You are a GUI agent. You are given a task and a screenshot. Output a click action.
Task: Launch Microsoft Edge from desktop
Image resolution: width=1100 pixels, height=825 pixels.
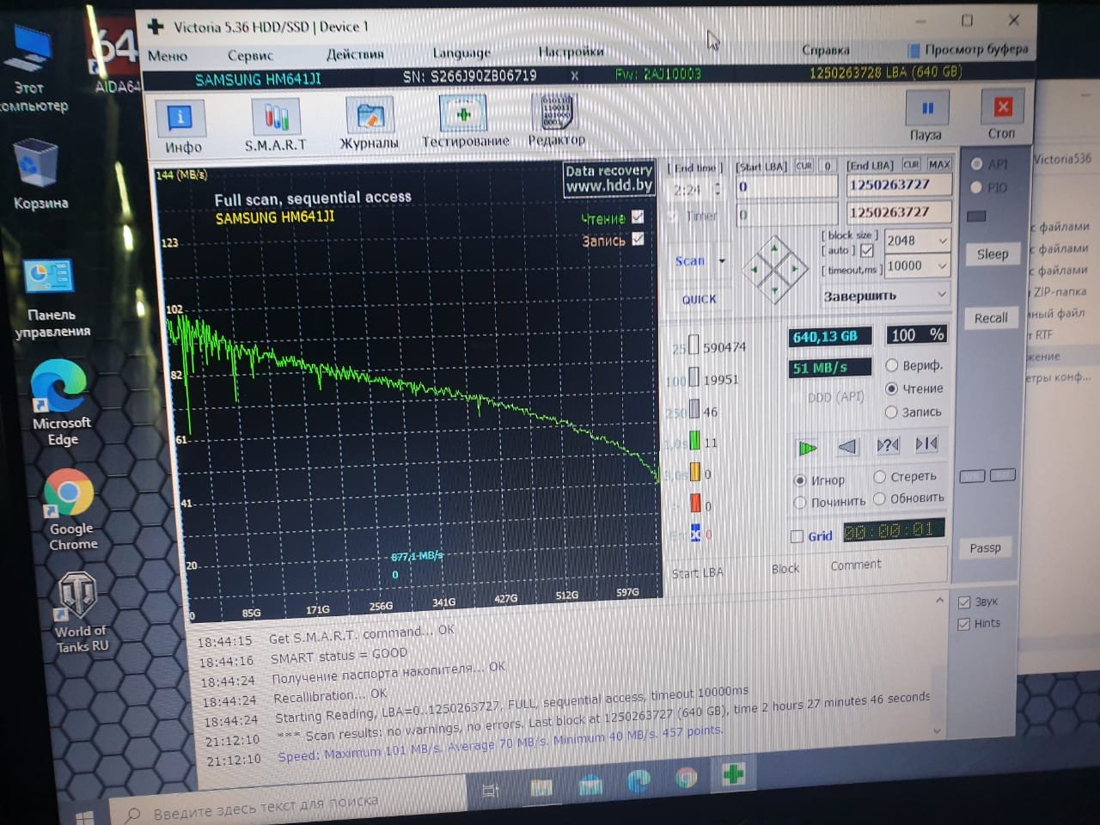pyautogui.click(x=60, y=402)
